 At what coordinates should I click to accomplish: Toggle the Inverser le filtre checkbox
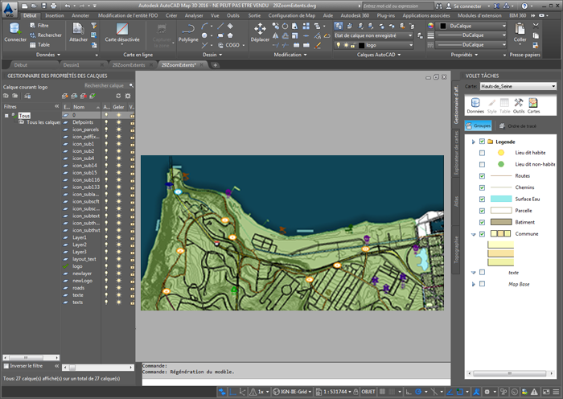(6, 366)
